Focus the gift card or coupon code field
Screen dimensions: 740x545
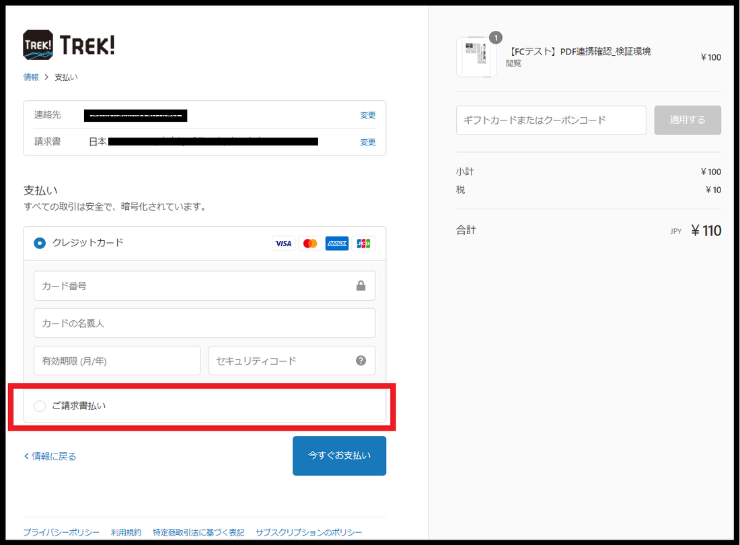(551, 120)
